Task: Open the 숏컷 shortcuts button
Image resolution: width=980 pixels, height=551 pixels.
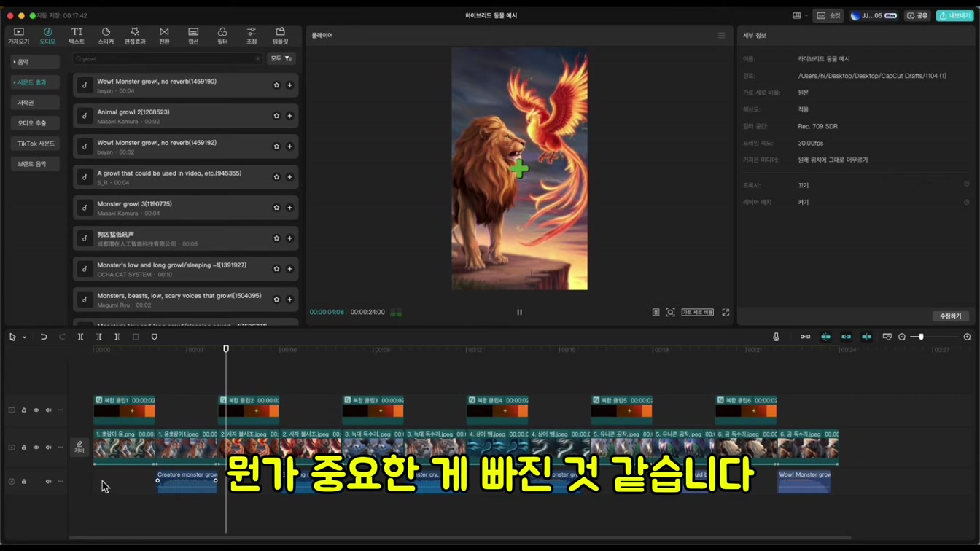Action: click(829, 15)
